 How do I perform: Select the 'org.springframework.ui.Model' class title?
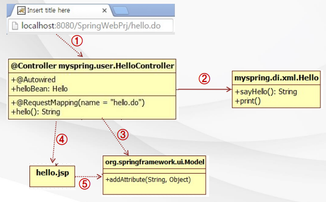click(x=155, y=162)
